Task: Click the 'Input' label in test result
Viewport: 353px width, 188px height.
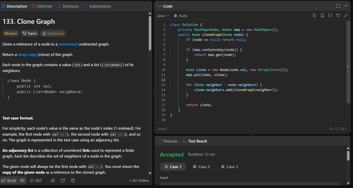Action: click(164, 178)
